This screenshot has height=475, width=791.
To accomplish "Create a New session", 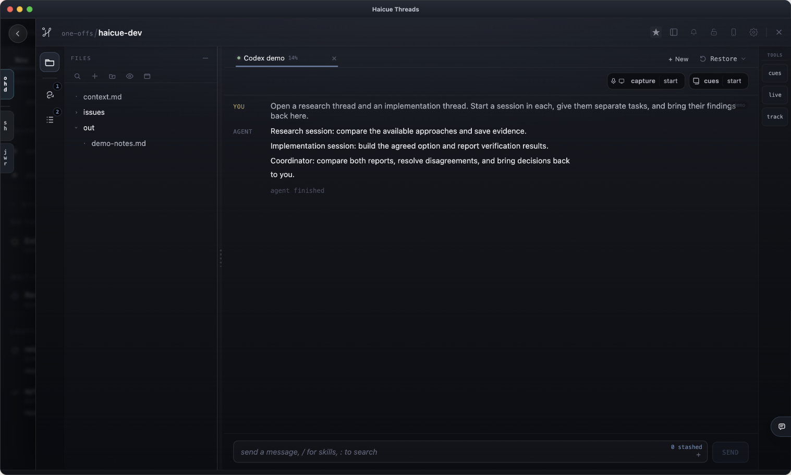I will coord(678,59).
